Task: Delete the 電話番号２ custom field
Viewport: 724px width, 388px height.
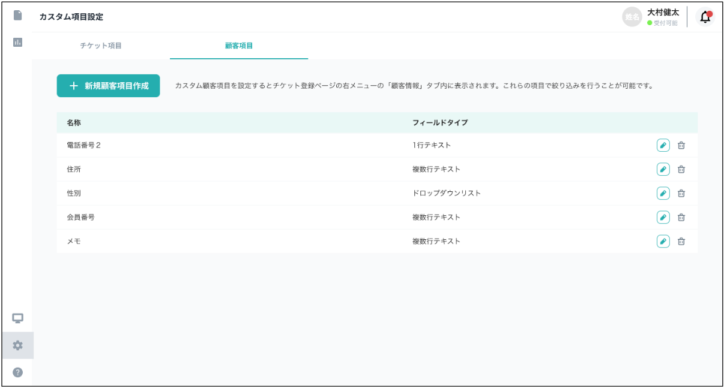Action: click(681, 145)
